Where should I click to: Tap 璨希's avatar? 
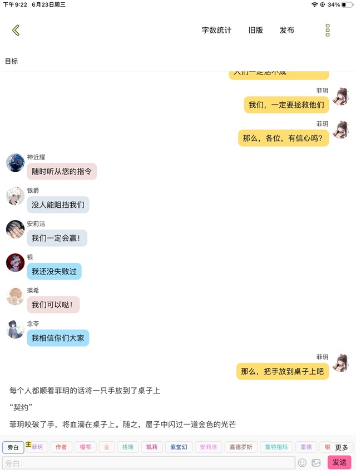(16, 296)
